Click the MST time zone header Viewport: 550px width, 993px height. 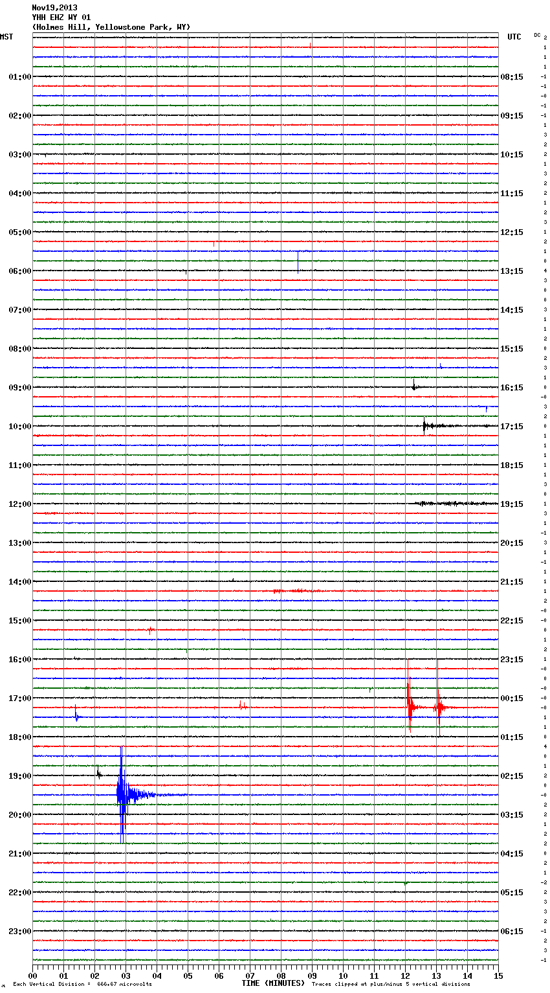click(x=6, y=37)
